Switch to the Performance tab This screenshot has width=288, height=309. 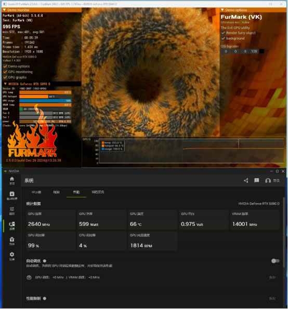pyautogui.click(x=76, y=192)
